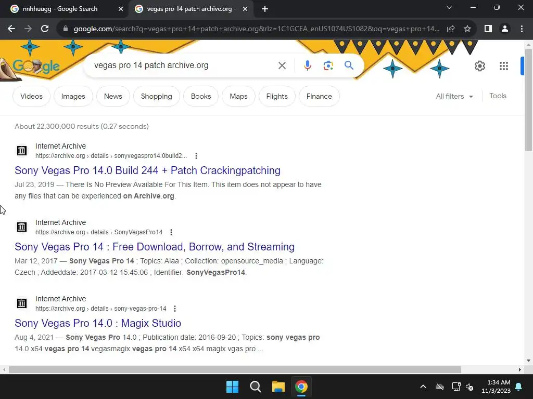Start a voice search with microphone
The image size is (533, 399).
pyautogui.click(x=308, y=65)
